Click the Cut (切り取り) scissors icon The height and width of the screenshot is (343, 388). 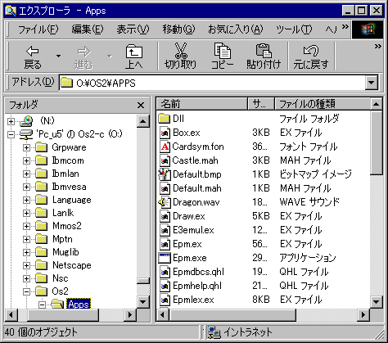point(181,51)
